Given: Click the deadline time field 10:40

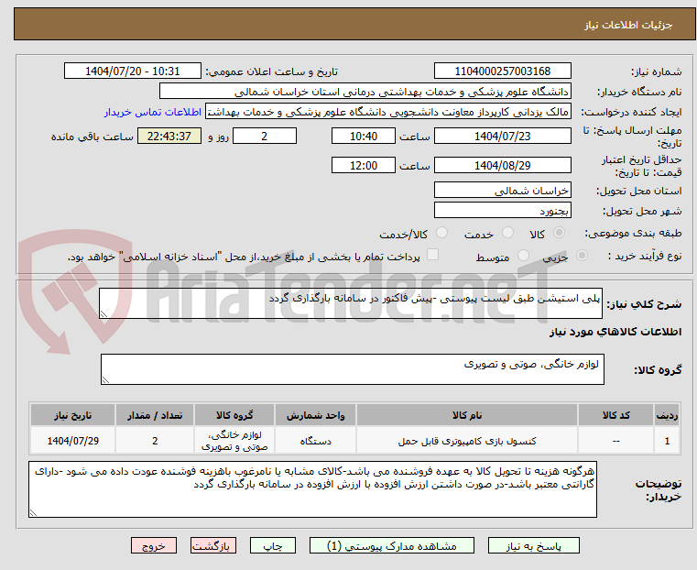Looking at the screenshot, I should (364, 136).
